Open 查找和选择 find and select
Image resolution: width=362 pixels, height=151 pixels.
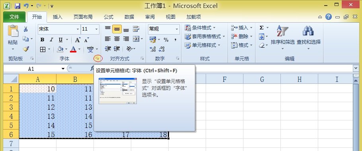(308, 38)
